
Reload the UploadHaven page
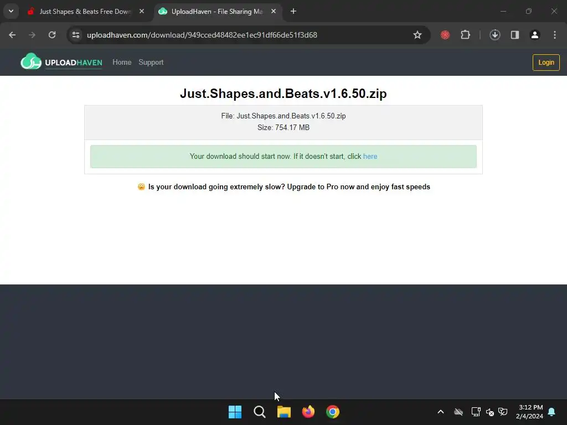[52, 35]
